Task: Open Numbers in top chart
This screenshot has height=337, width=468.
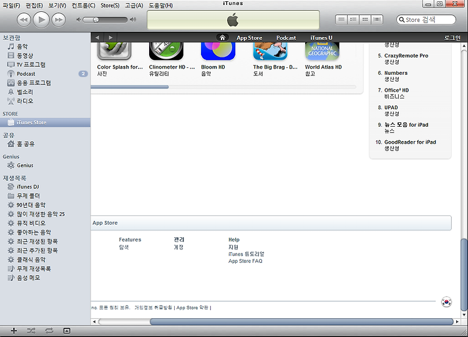Action: (396, 73)
